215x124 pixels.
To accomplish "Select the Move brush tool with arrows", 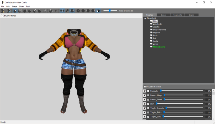I will 35,11.
